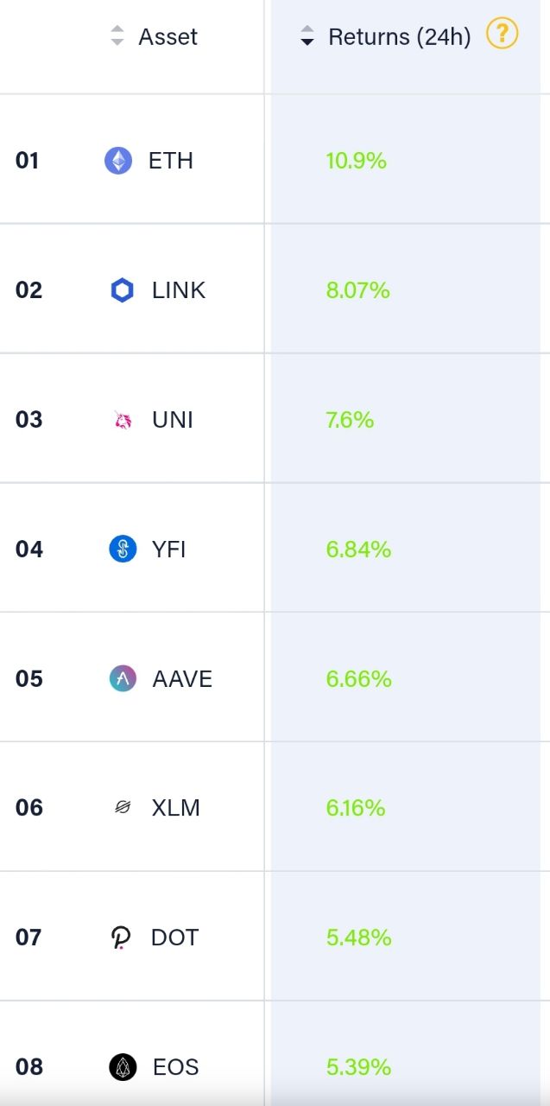
Task: Click the 10.9% return value
Action: 356,161
